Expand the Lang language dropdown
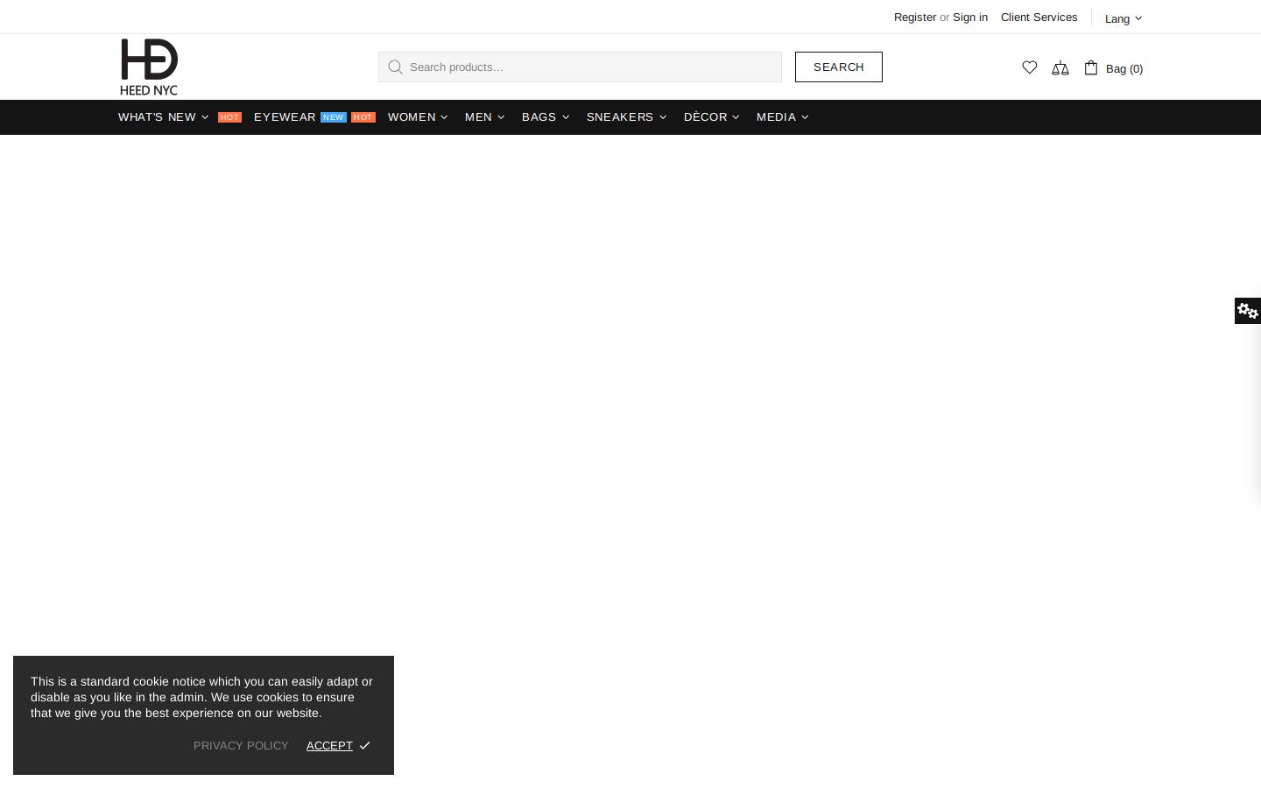This screenshot has width=1261, height=788. click(x=1124, y=18)
